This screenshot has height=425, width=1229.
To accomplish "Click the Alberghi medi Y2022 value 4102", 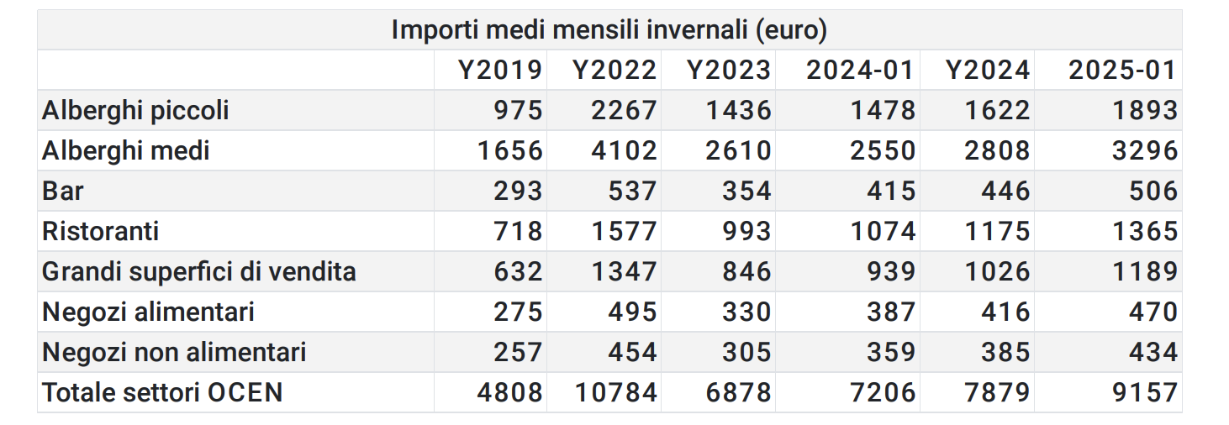I will click(623, 150).
